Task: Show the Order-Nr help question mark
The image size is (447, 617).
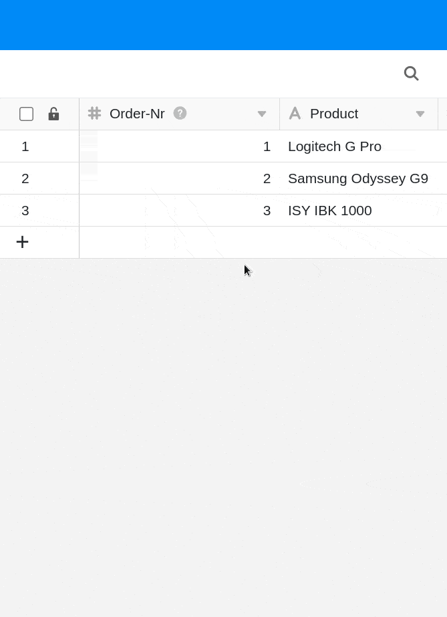Action: pyautogui.click(x=180, y=113)
